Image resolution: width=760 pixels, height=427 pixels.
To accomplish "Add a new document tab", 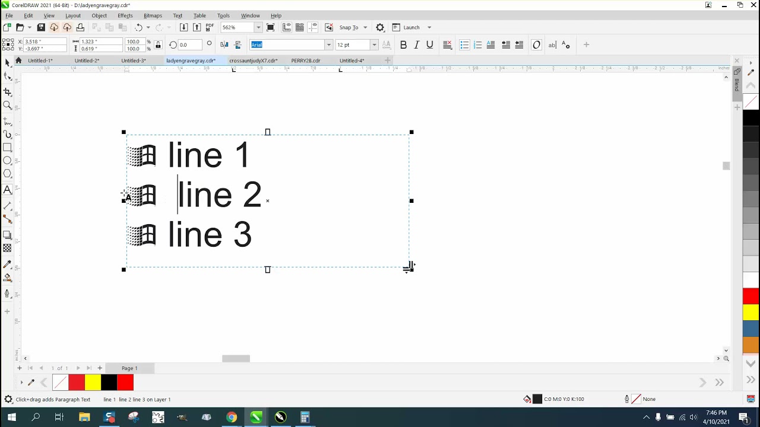I will [x=388, y=60].
